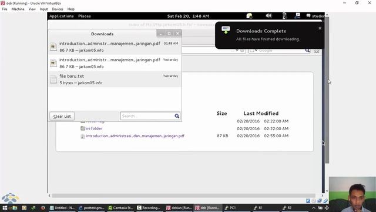Viewport: 376px width, 212px height.
Task: Click the scroll left arrow of horizontal scrollbar
Action: click(49, 196)
